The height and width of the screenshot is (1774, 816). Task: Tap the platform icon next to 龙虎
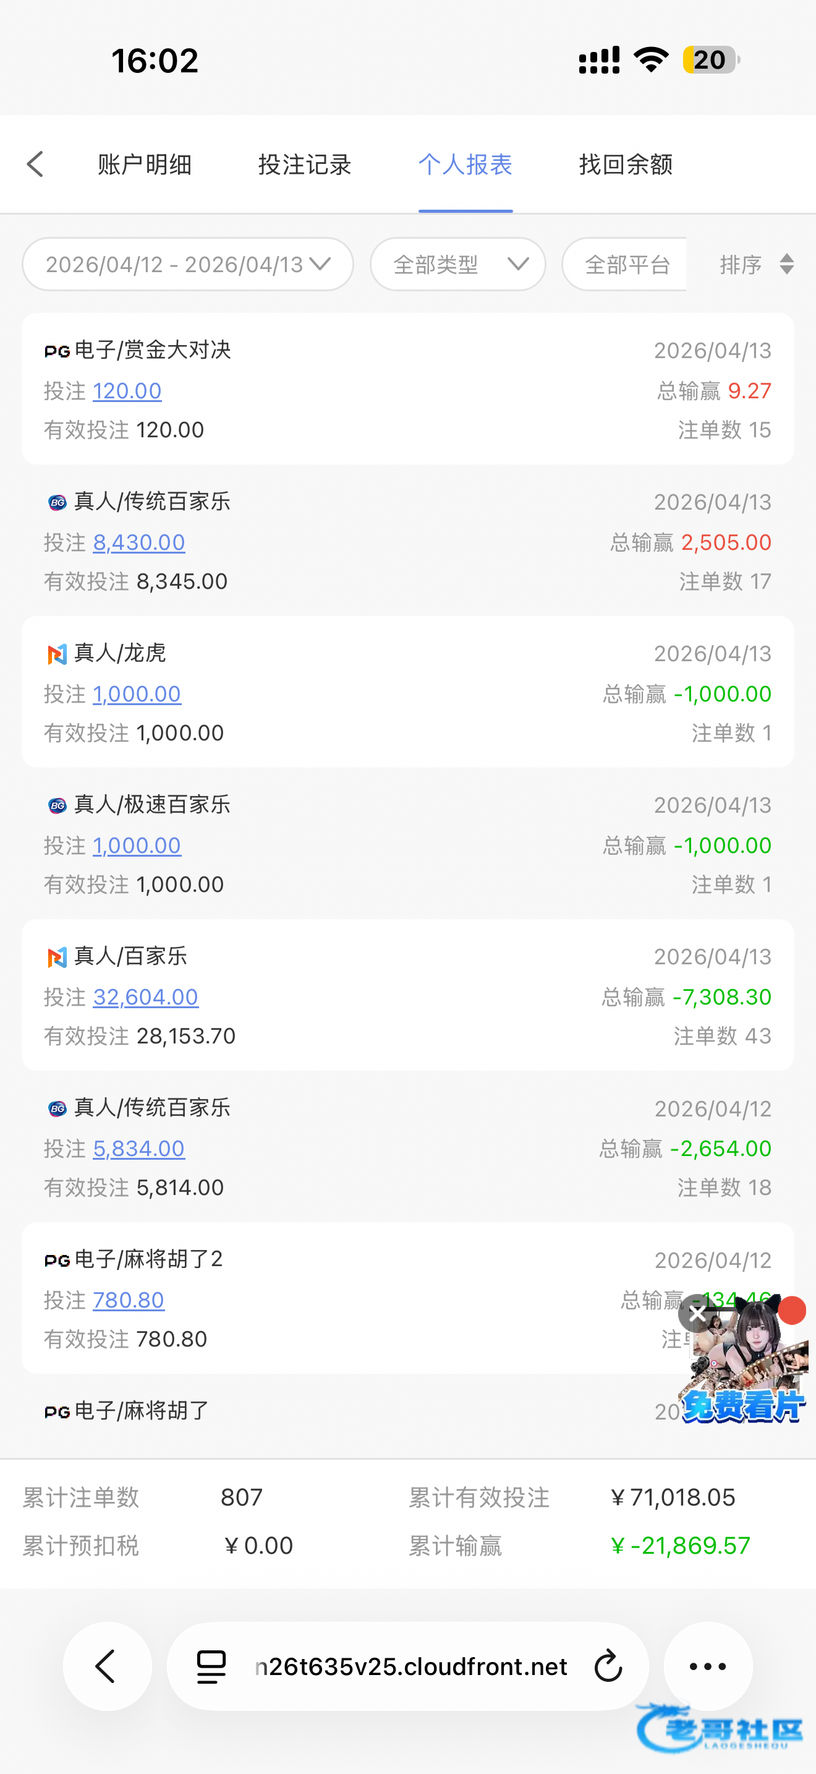57,654
